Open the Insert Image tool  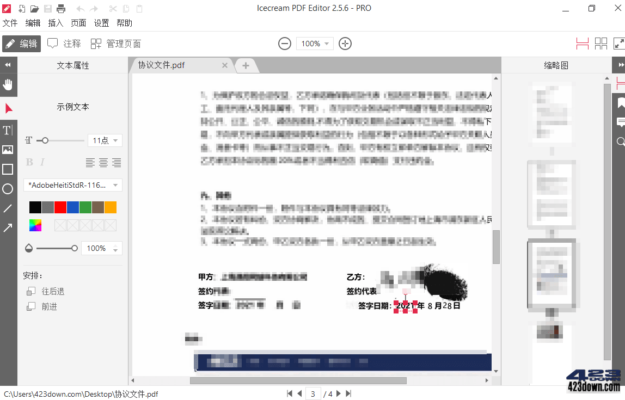(x=8, y=150)
